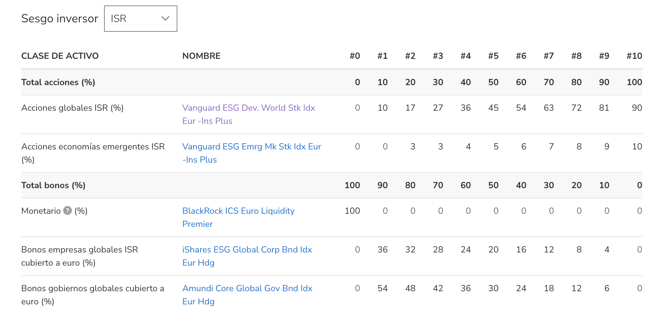
Task: Open BlackRock ICS Euro Liquidity Premier link
Action: [x=238, y=217]
